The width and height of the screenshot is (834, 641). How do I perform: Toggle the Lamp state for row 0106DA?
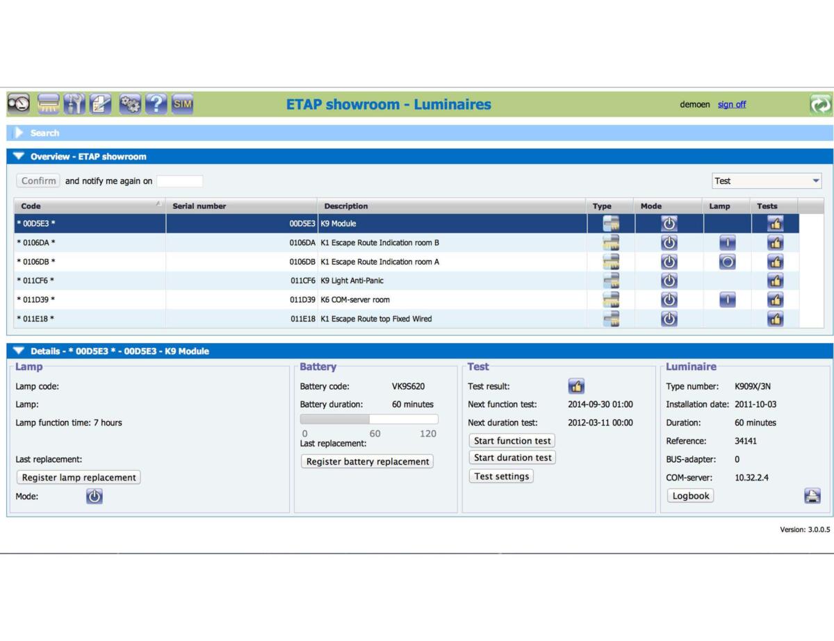click(727, 243)
